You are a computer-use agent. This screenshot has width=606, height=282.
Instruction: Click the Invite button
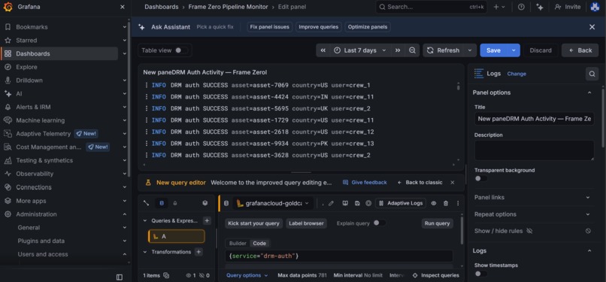coord(568,7)
